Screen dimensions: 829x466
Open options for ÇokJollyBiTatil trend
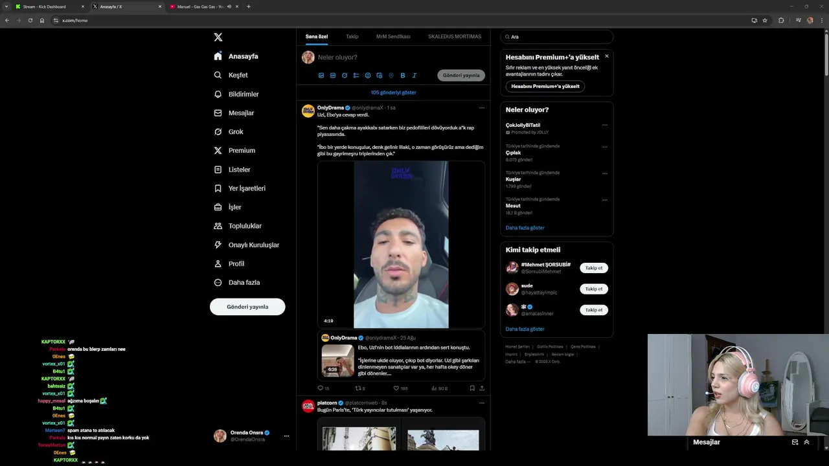click(605, 126)
